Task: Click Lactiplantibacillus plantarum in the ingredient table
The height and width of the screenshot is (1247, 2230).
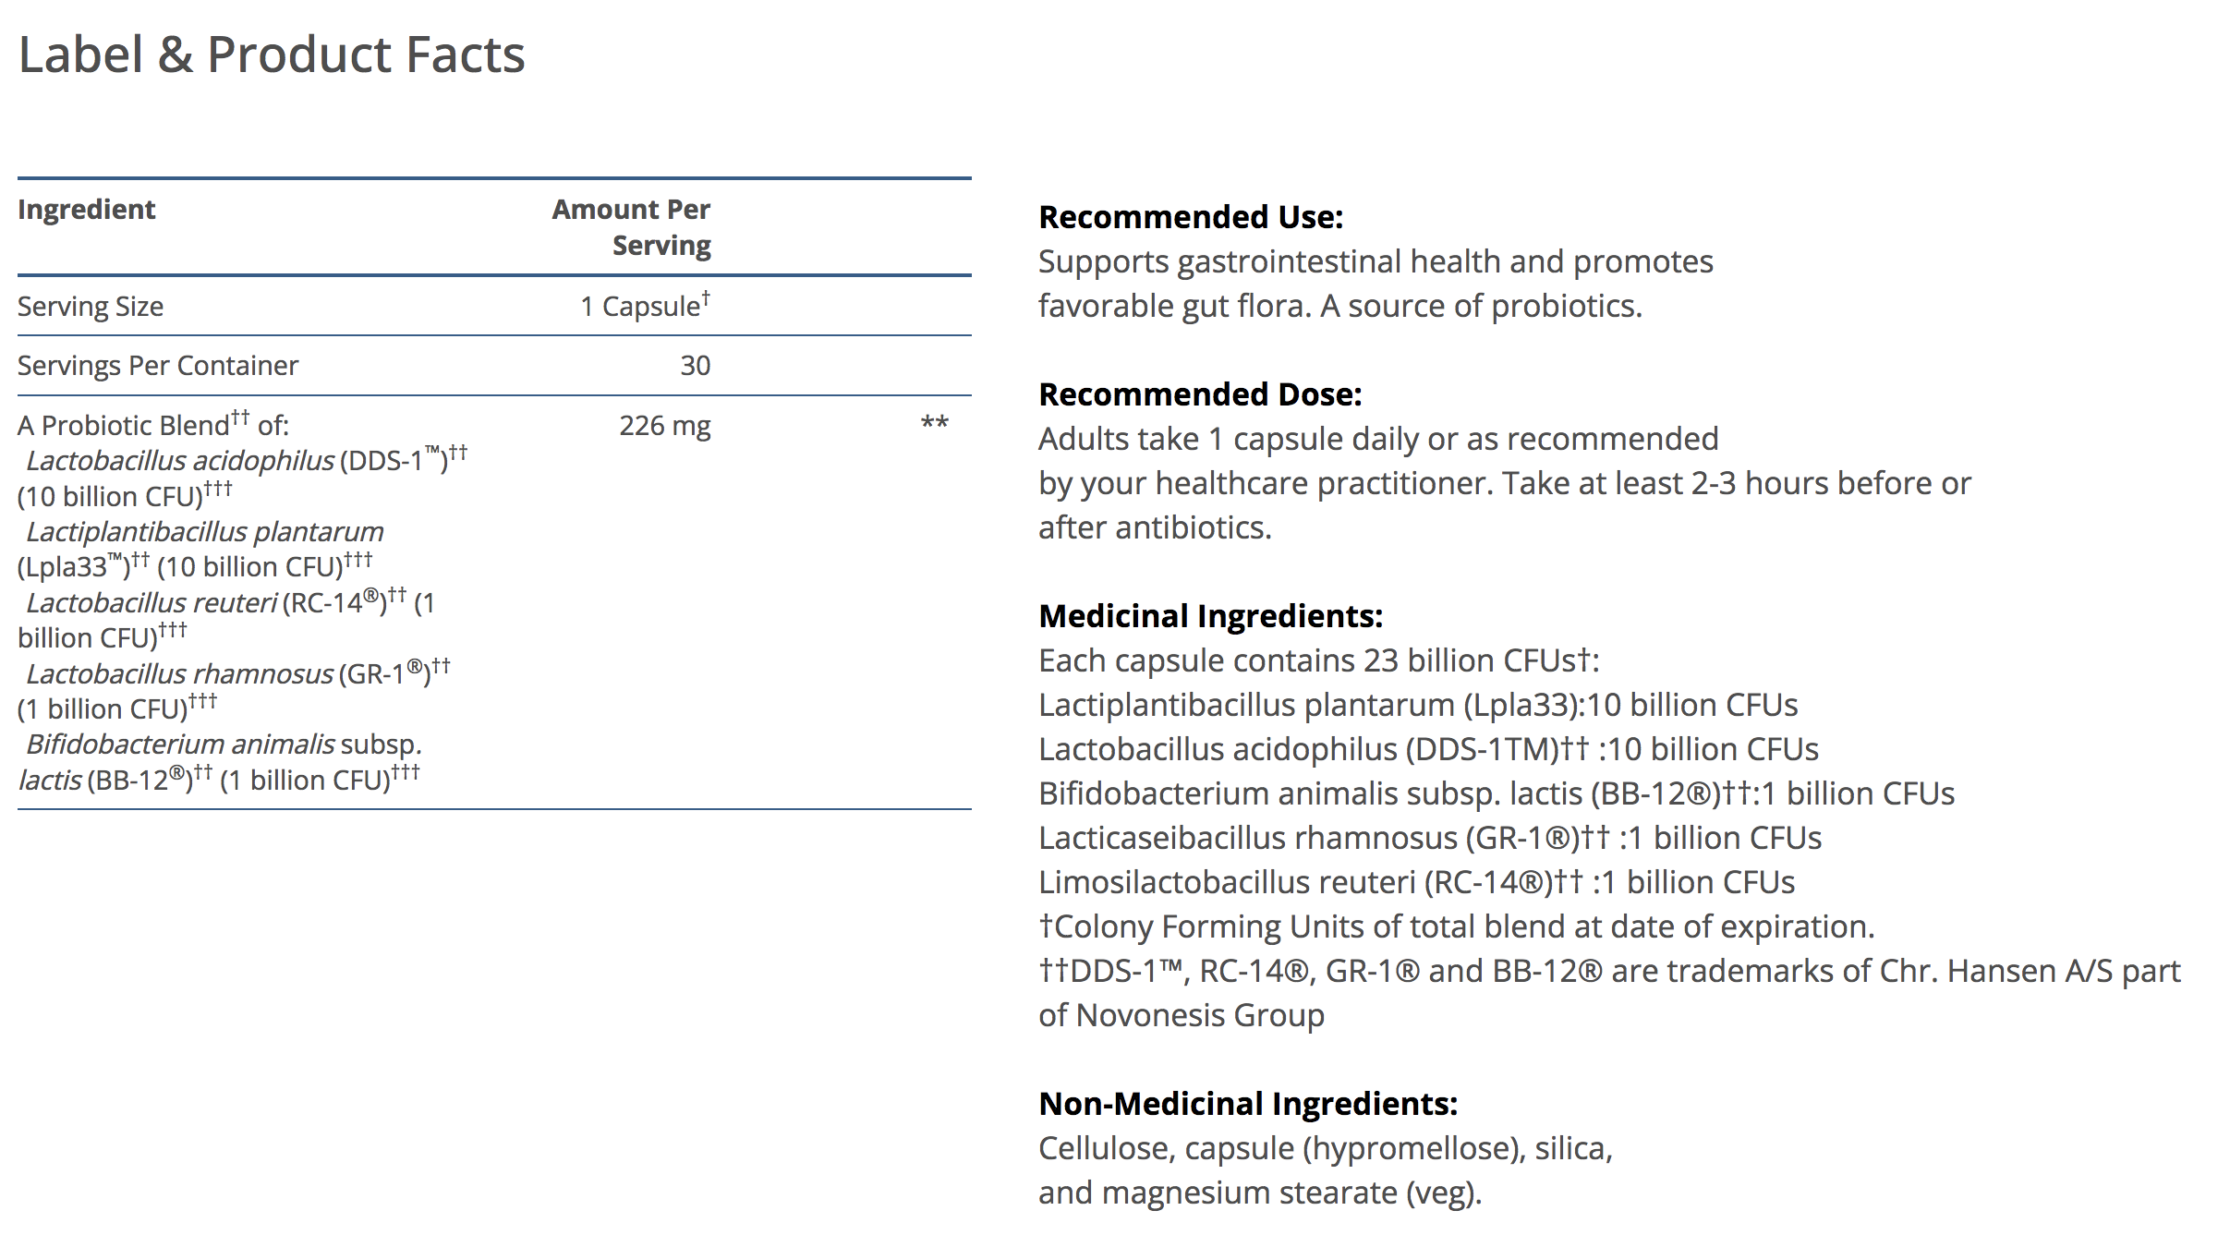Action: click(x=204, y=532)
